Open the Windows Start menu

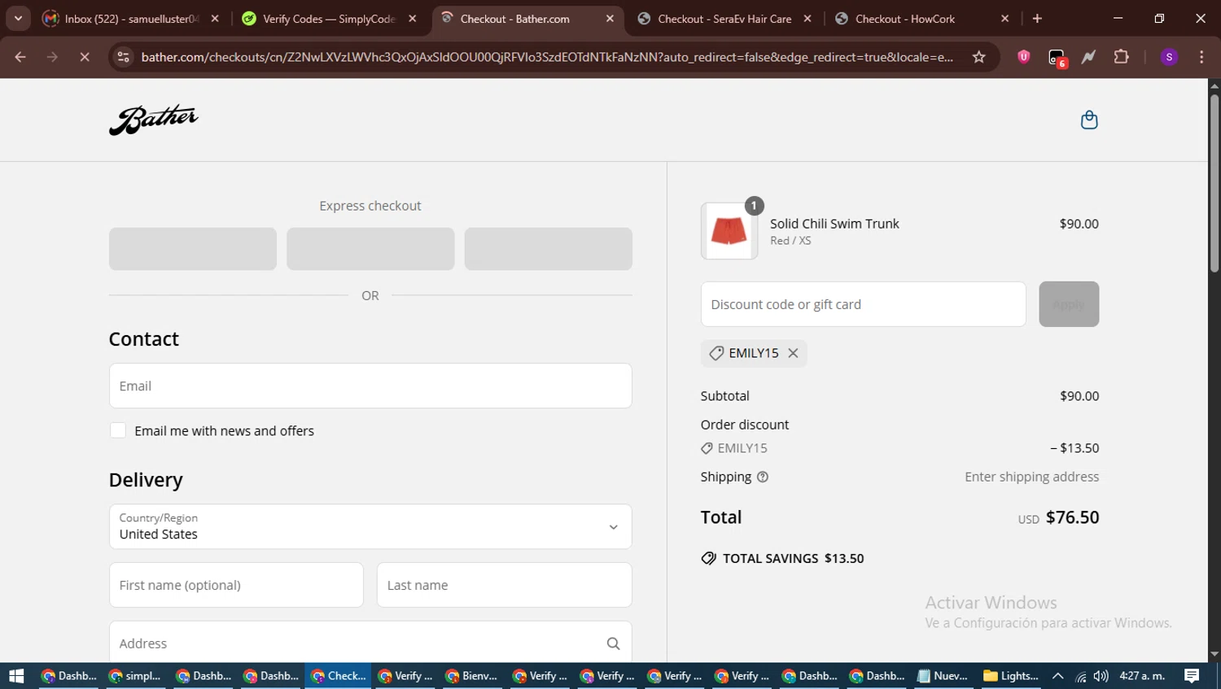point(16,676)
